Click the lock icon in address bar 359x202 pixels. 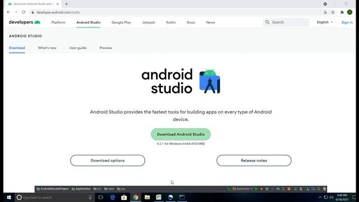point(33,12)
